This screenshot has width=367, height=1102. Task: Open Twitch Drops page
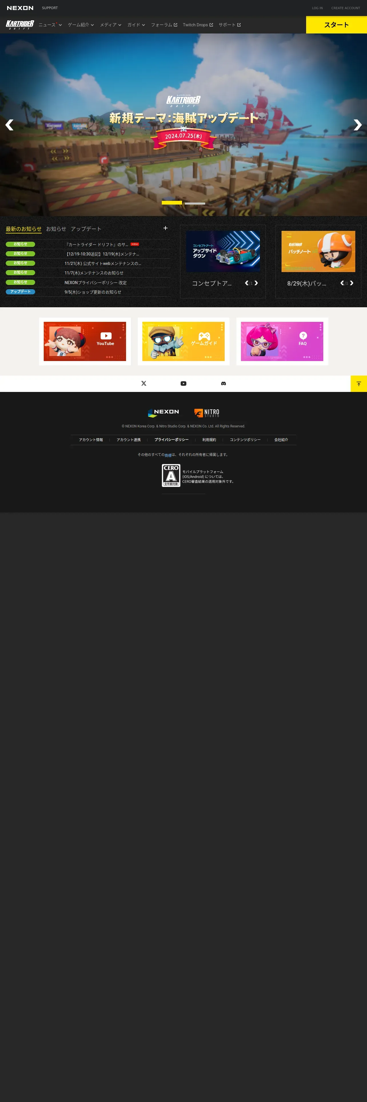(x=198, y=25)
